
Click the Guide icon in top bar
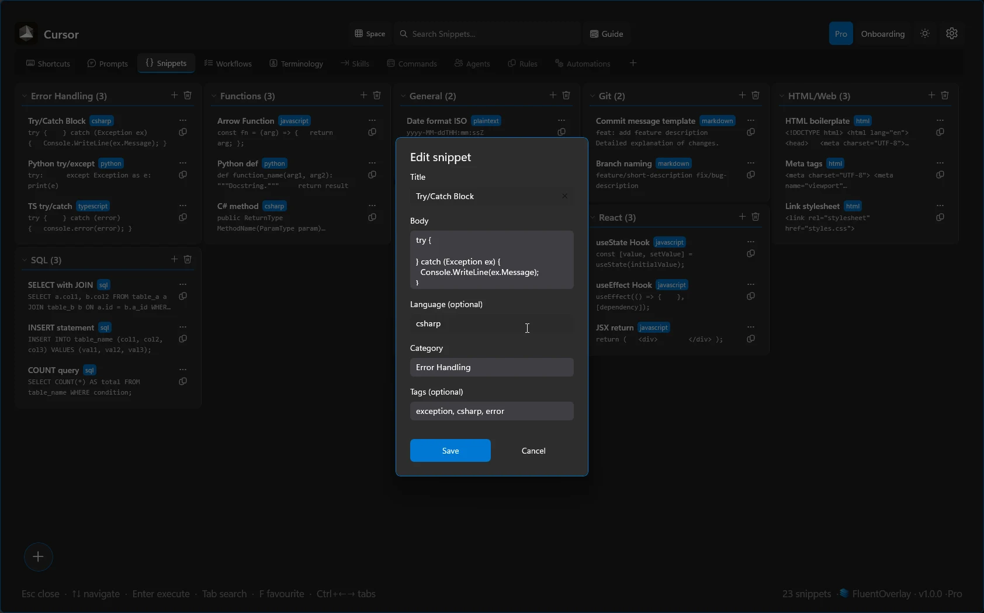(593, 33)
